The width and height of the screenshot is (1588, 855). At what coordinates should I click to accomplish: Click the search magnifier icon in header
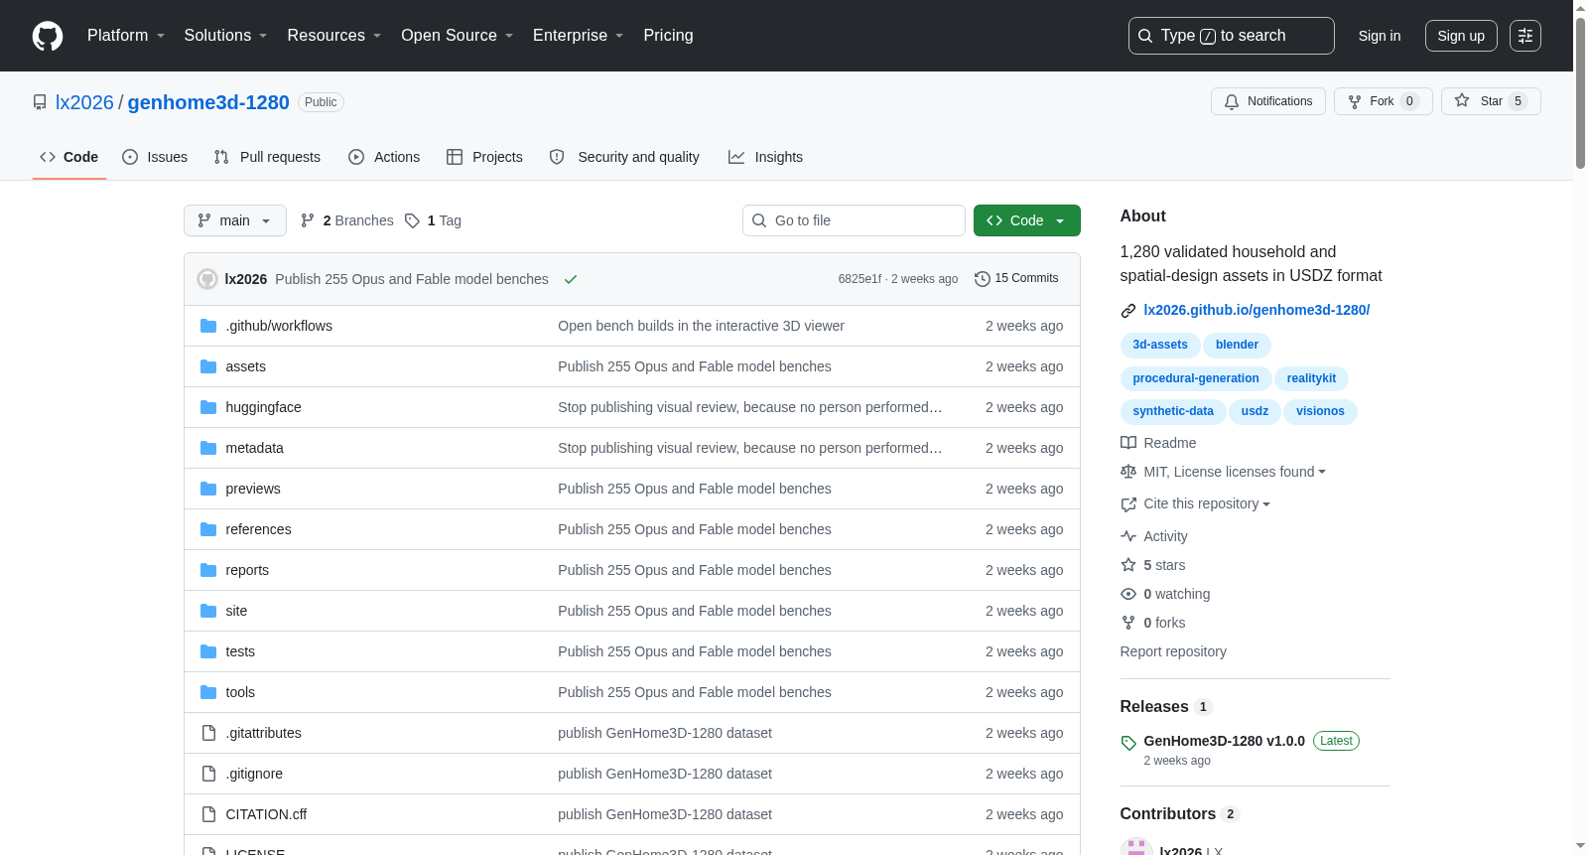[x=1145, y=36]
